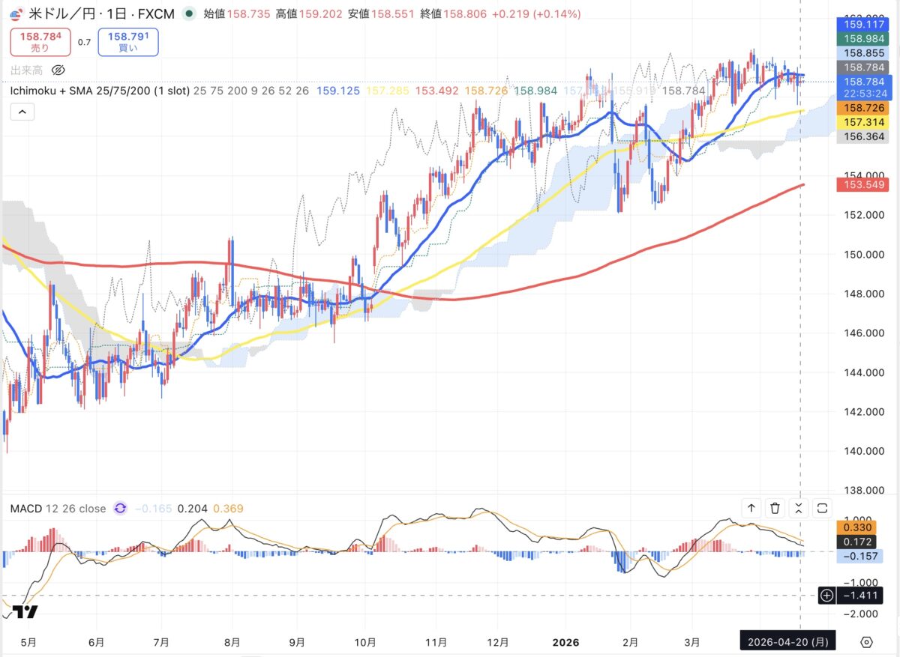Delete the MACD pane with trash icon
900x657 pixels.
click(x=775, y=508)
